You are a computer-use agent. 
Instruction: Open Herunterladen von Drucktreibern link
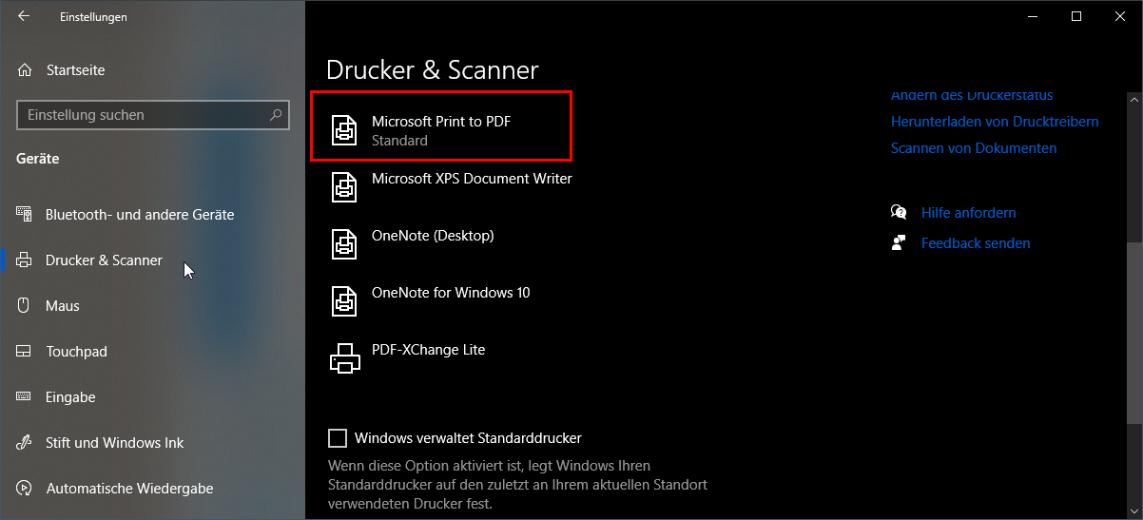995,122
